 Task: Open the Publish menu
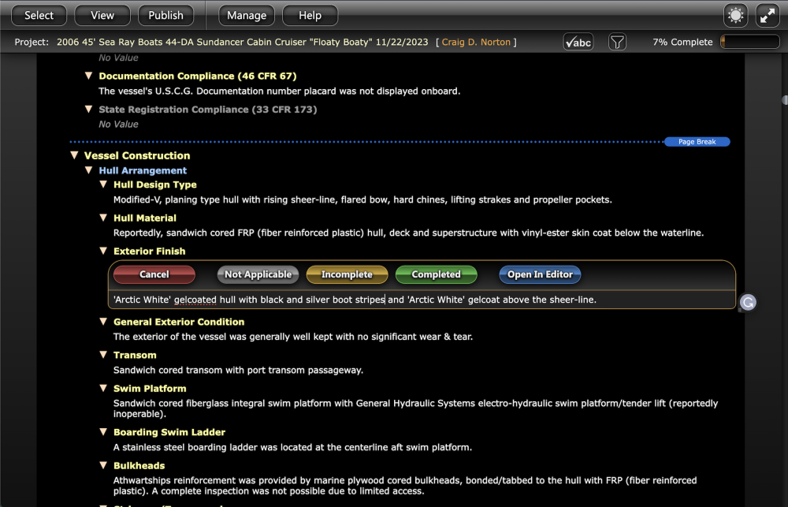(x=165, y=14)
